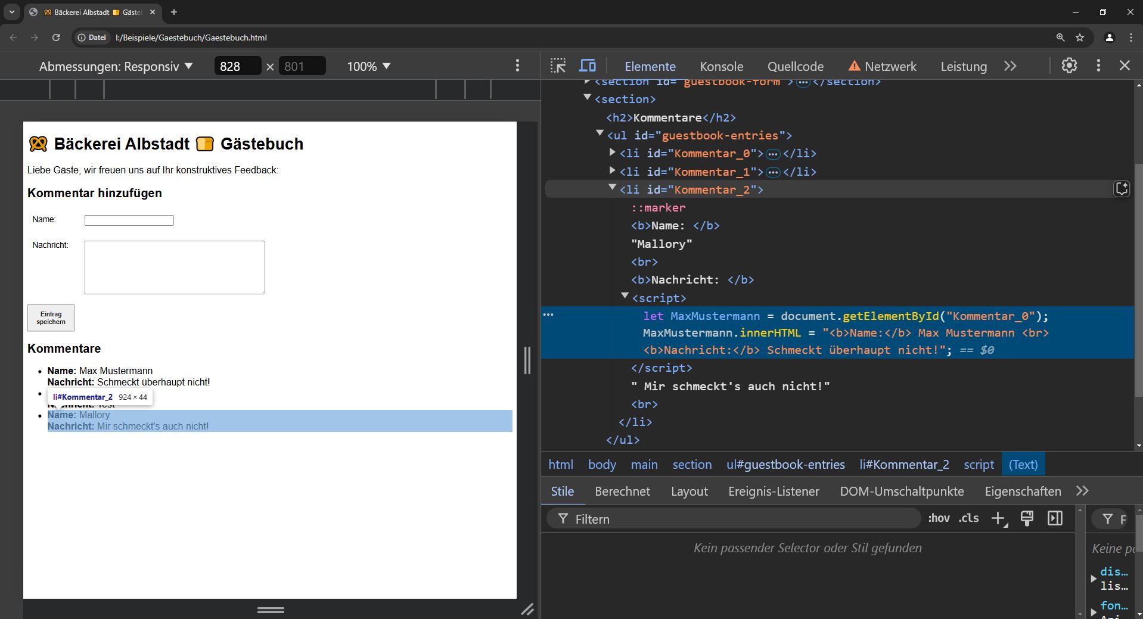Viewport: 1143px width, 619px height.
Task: Open a new browser tab
Action: tap(174, 12)
